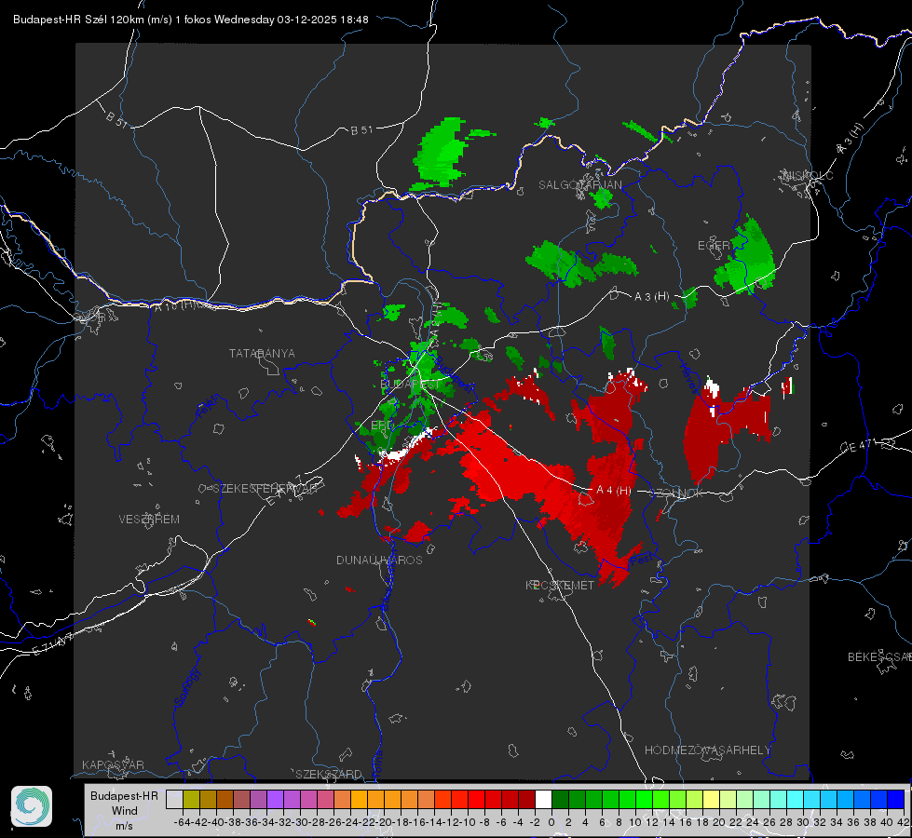Click the blue Somogy county label
This screenshot has width=912, height=838.
pyautogui.click(x=187, y=687)
